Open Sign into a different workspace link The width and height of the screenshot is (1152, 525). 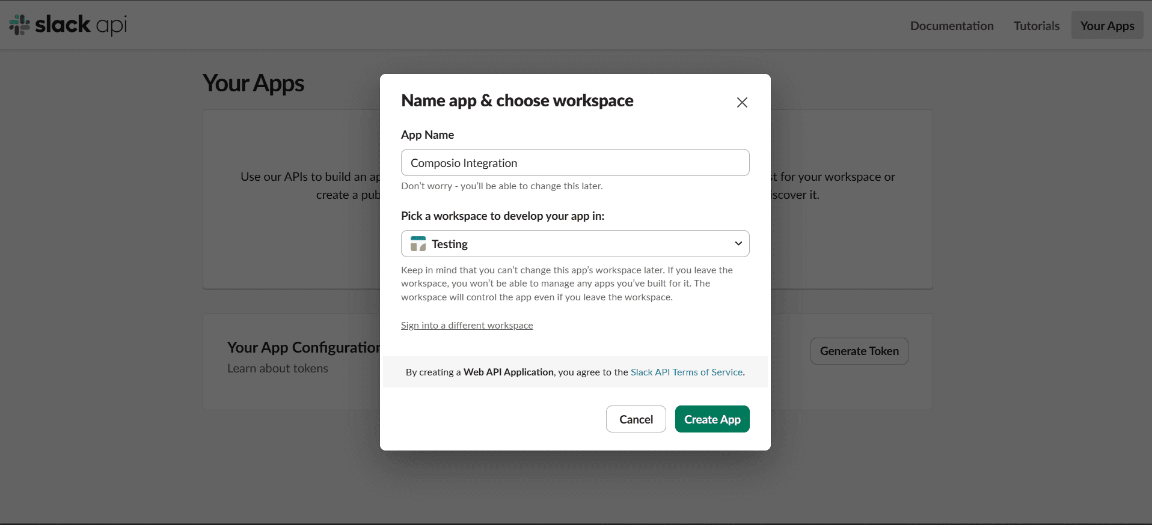(x=467, y=325)
